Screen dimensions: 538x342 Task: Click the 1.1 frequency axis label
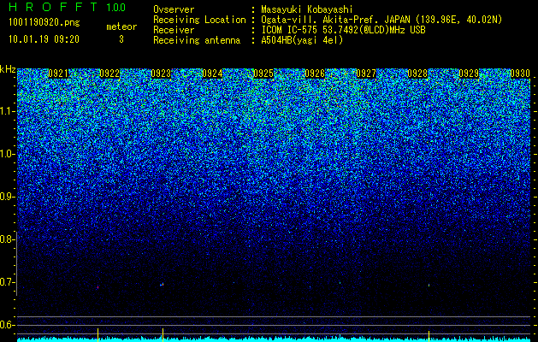click(x=8, y=111)
